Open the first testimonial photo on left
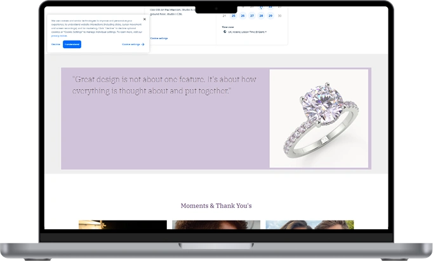Viewport: 433px width, 261px height. click(x=123, y=224)
